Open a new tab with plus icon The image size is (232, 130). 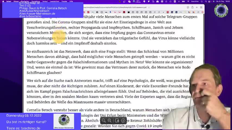tap(197, 7)
